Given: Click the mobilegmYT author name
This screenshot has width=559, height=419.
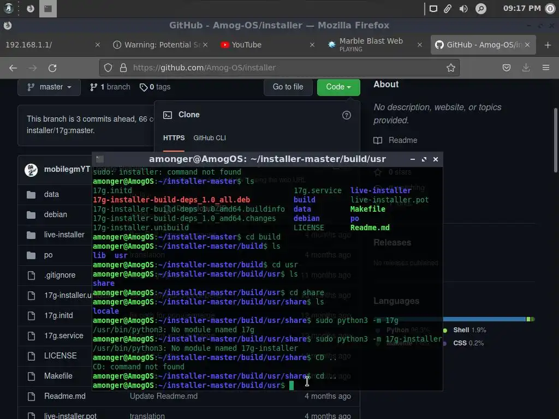Looking at the screenshot, I should click(x=67, y=170).
